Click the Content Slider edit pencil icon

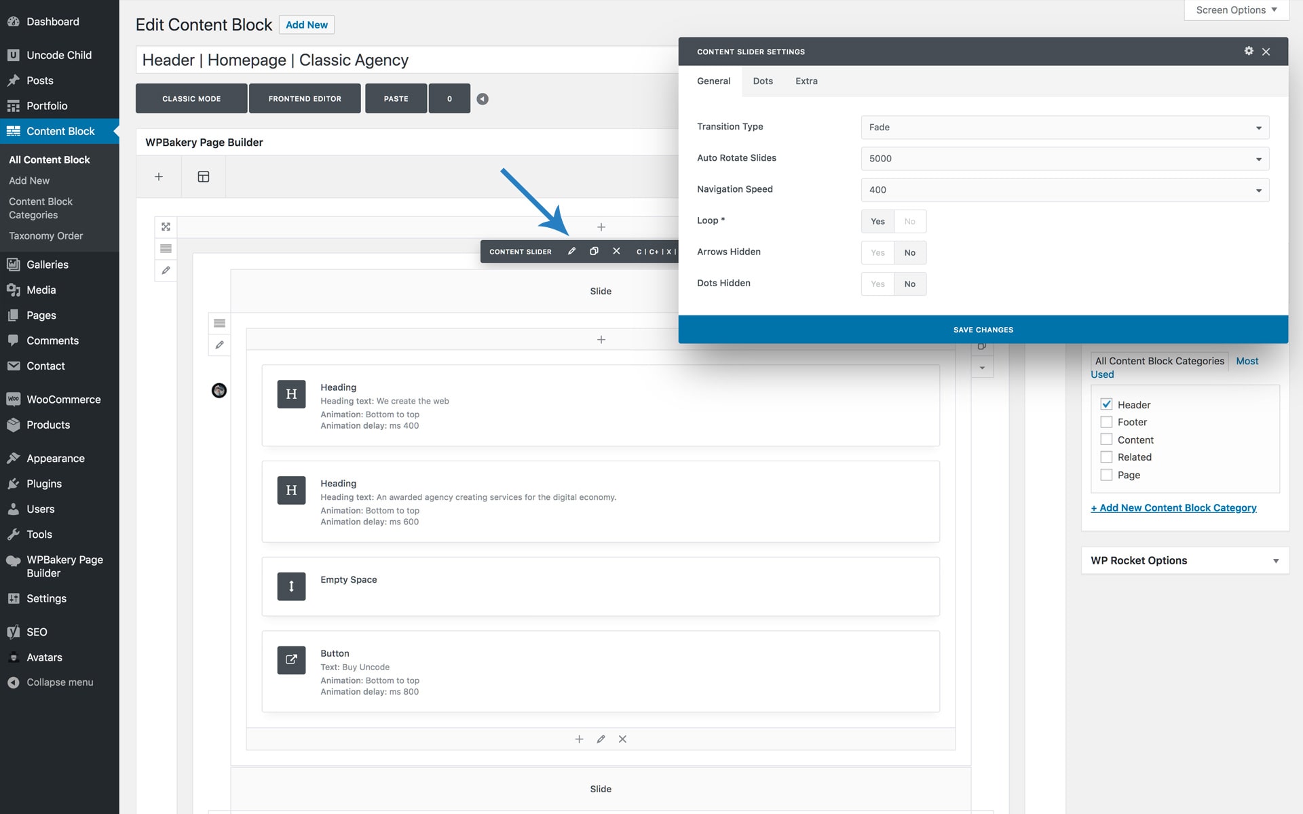click(x=571, y=251)
